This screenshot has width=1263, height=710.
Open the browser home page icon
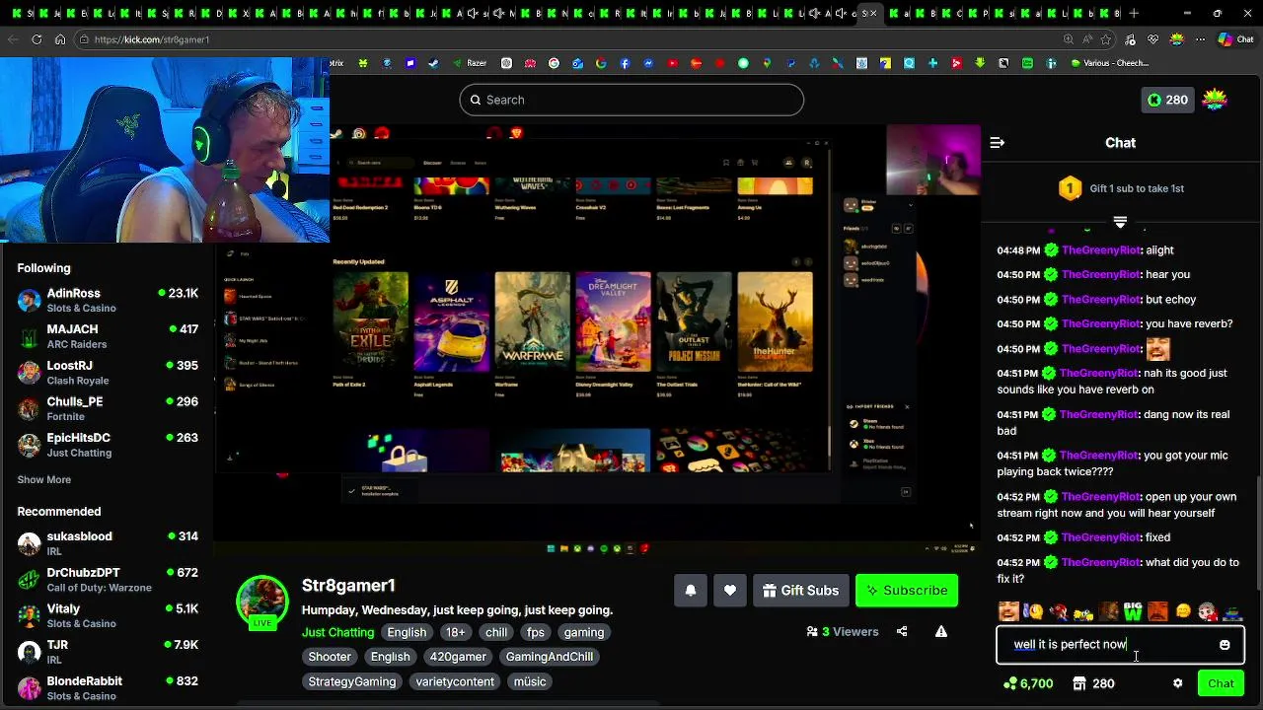60,39
